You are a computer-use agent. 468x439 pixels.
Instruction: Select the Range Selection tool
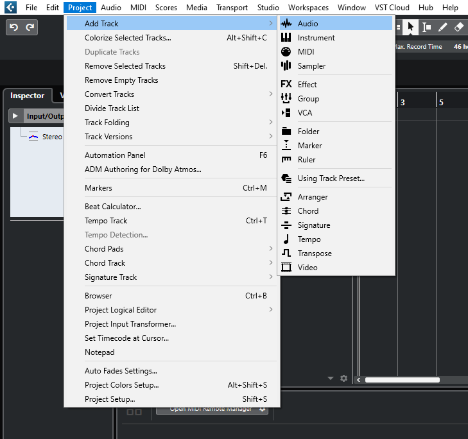[426, 28]
